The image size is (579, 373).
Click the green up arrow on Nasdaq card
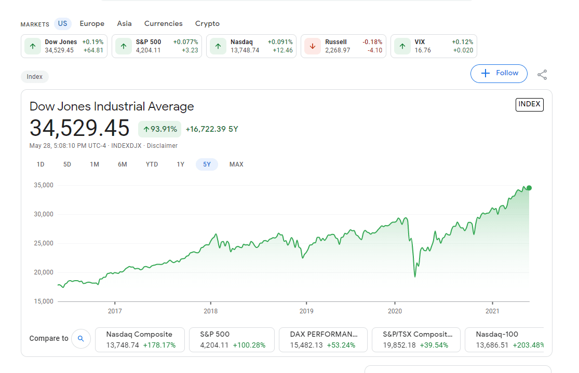pyautogui.click(x=218, y=46)
